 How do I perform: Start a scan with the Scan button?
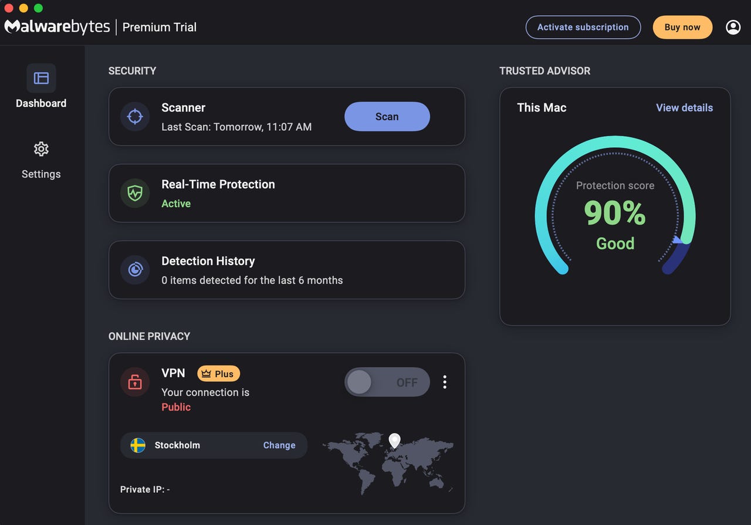pyautogui.click(x=387, y=117)
